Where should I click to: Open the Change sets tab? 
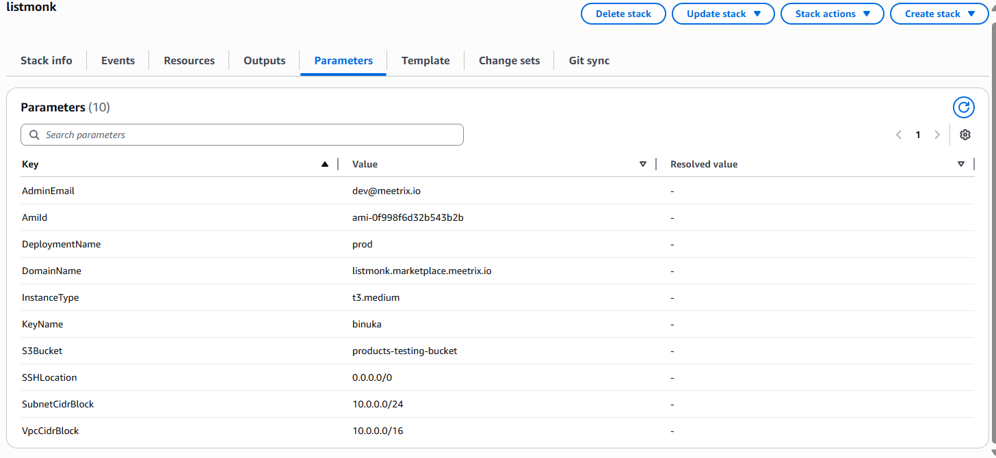click(x=509, y=60)
